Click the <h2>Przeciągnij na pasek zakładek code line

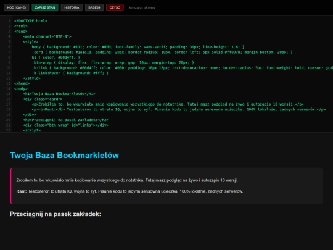66,120
